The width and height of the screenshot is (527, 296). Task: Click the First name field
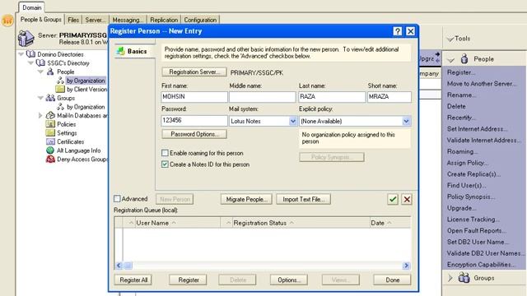tap(194, 97)
